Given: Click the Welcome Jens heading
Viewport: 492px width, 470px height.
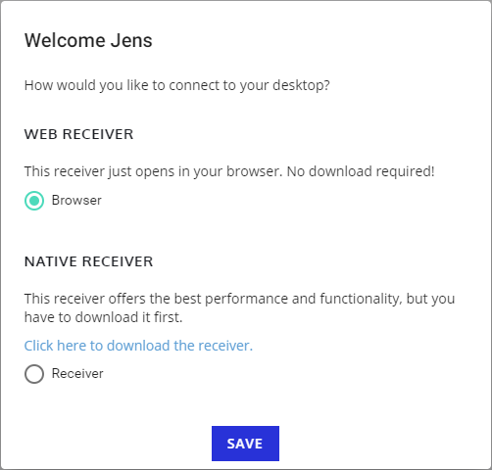Looking at the screenshot, I should pos(88,40).
